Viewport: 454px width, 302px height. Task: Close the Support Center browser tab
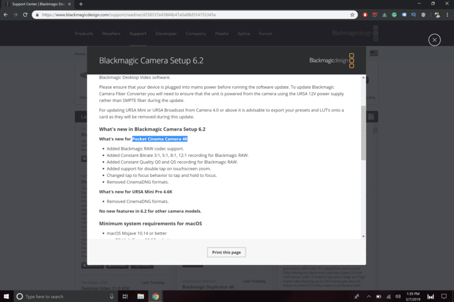click(69, 4)
